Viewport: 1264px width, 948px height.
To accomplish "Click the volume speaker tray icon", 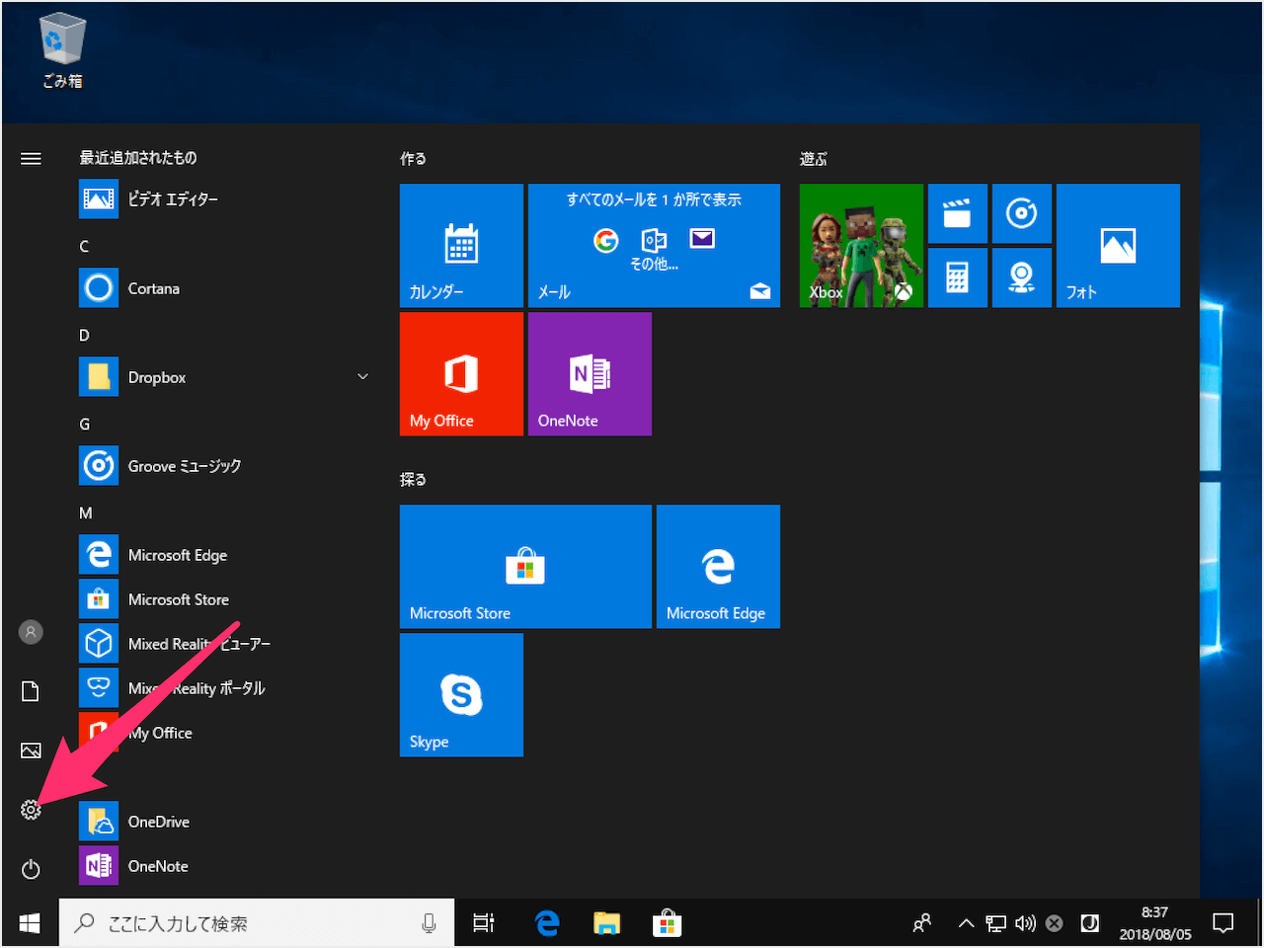I will 1025,923.
